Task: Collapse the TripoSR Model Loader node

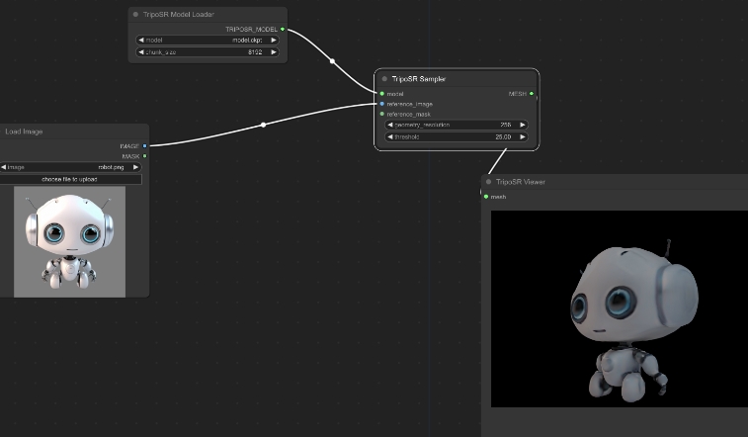Action: 135,15
